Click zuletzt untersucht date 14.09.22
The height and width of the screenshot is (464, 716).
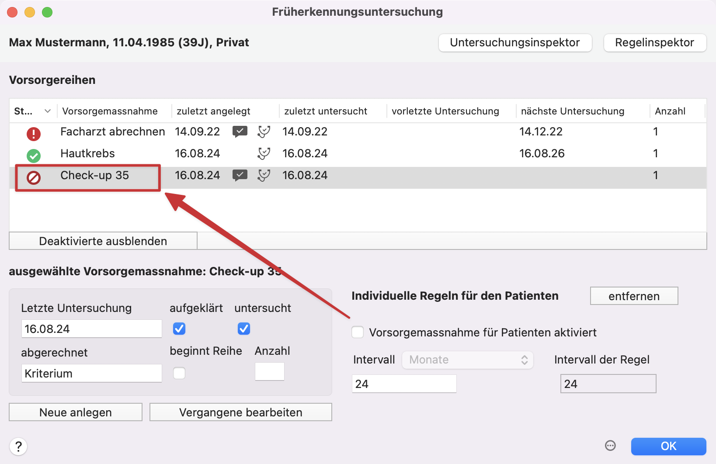click(305, 132)
